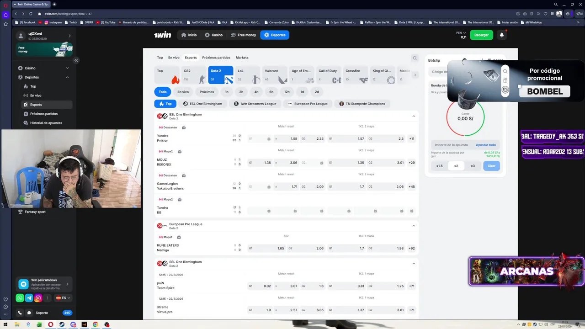Image resolution: width=585 pixels, height=329 pixels.
Task: Filter matches to 1h timeframe
Action: pyautogui.click(x=227, y=92)
